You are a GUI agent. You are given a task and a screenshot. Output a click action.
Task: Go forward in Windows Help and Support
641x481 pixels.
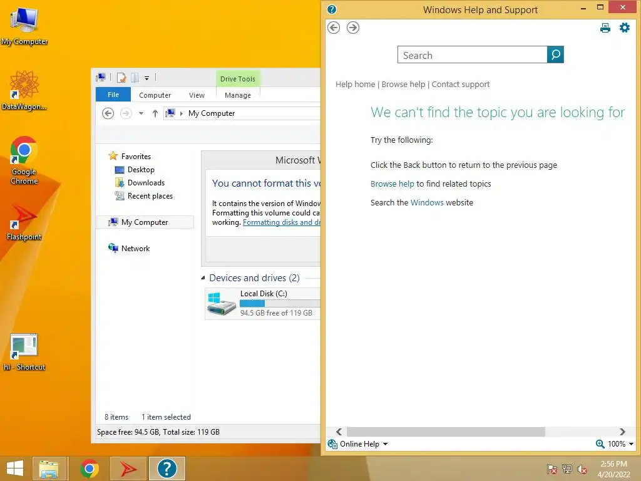click(353, 28)
